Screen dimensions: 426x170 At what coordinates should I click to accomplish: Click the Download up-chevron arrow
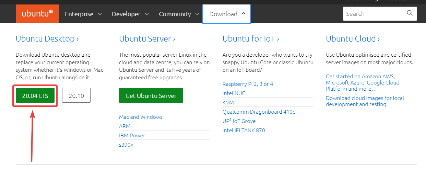pyautogui.click(x=244, y=14)
